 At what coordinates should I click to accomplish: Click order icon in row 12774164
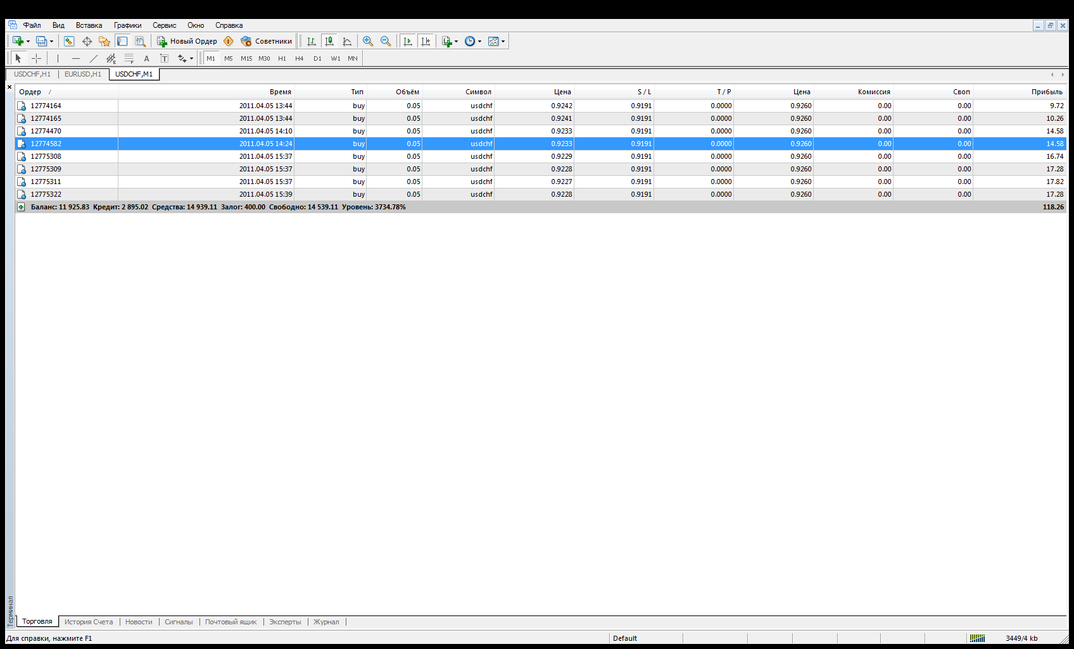(22, 106)
